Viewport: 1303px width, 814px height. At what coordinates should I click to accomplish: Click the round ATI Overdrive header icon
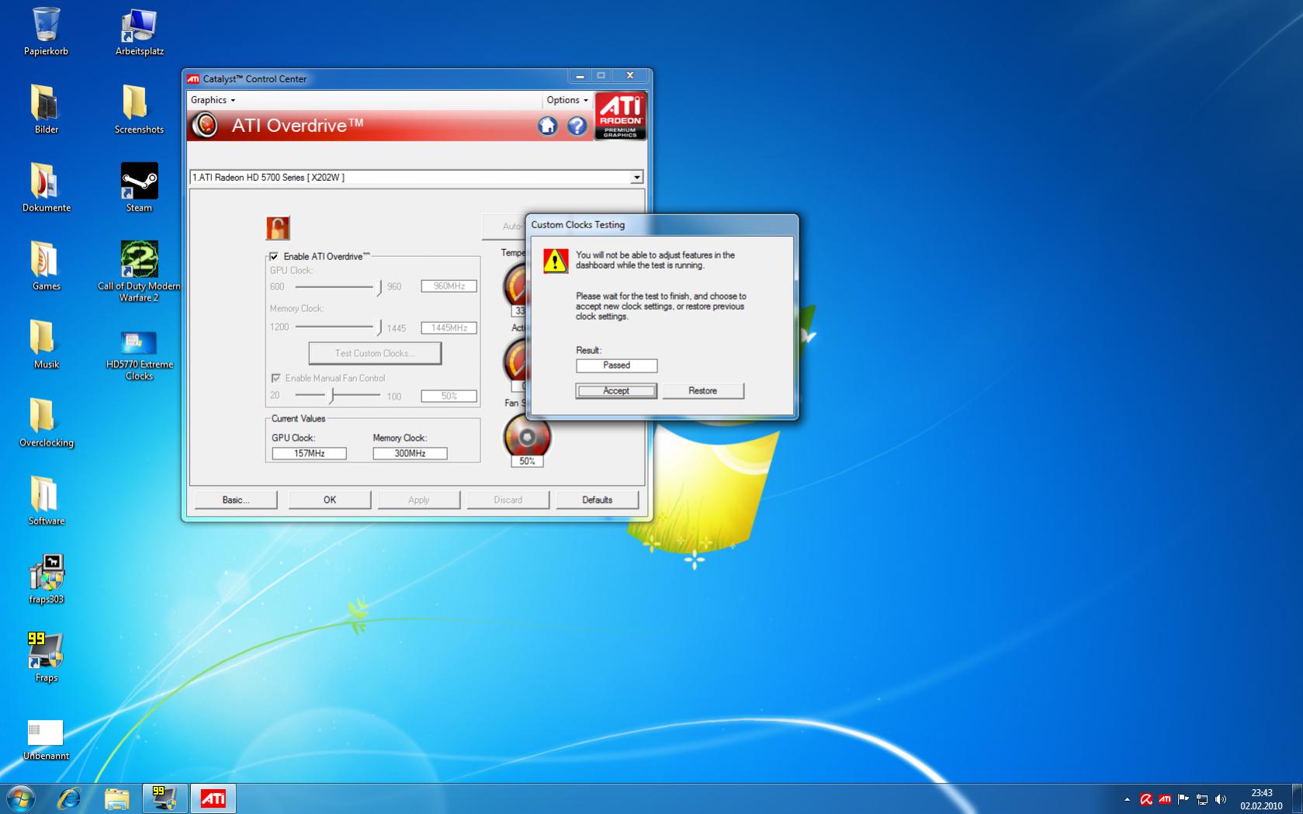click(205, 125)
